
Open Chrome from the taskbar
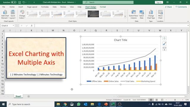tap(65, 104)
